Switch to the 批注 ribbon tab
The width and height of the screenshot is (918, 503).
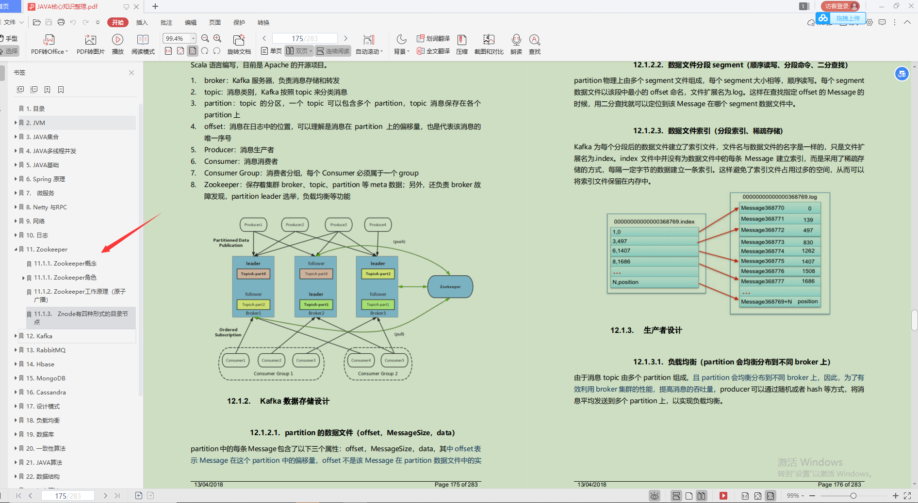click(166, 22)
